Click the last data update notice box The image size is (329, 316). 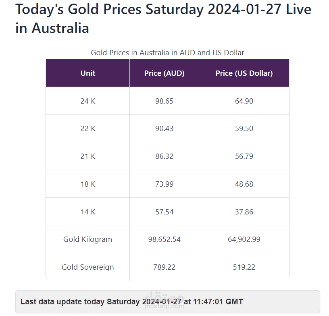(168, 301)
